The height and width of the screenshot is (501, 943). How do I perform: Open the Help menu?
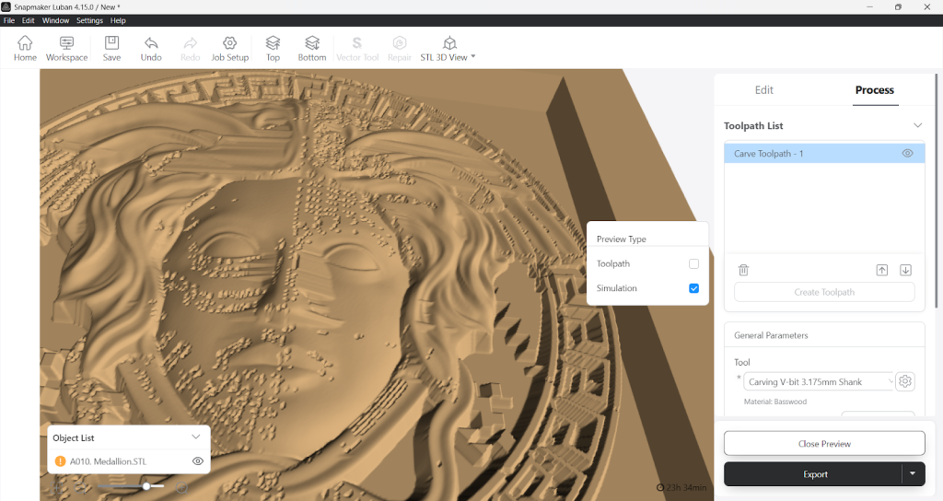(x=118, y=20)
